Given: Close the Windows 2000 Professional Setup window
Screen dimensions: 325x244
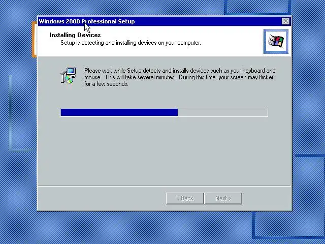Looking at the screenshot, I should 285,21.
